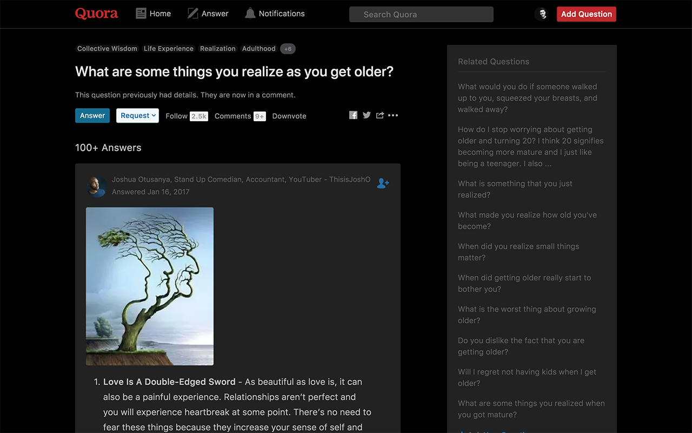Open the more options ellipsis menu

coord(393,115)
